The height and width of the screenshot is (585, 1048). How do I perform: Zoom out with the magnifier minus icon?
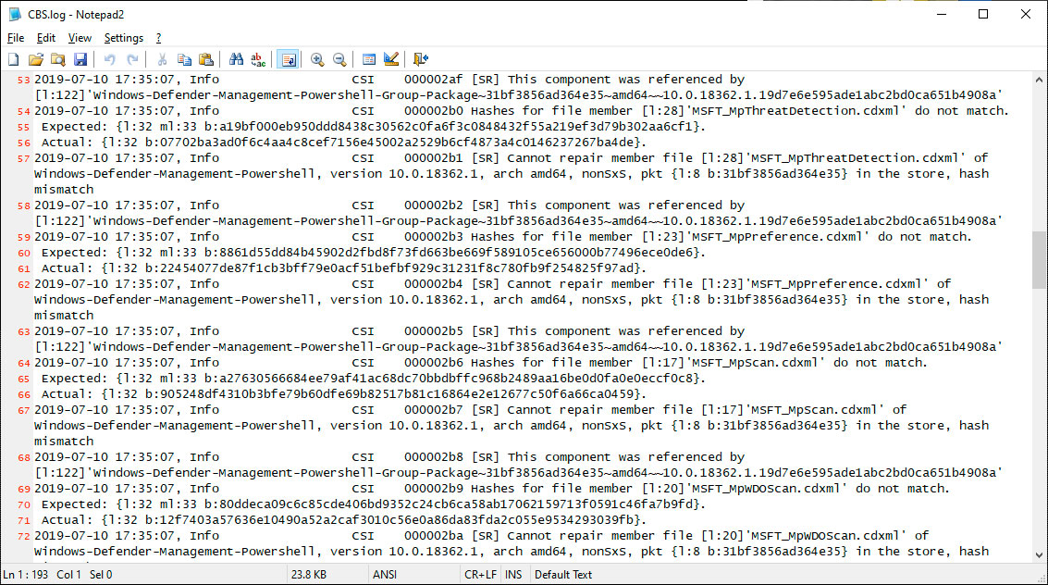pos(339,59)
